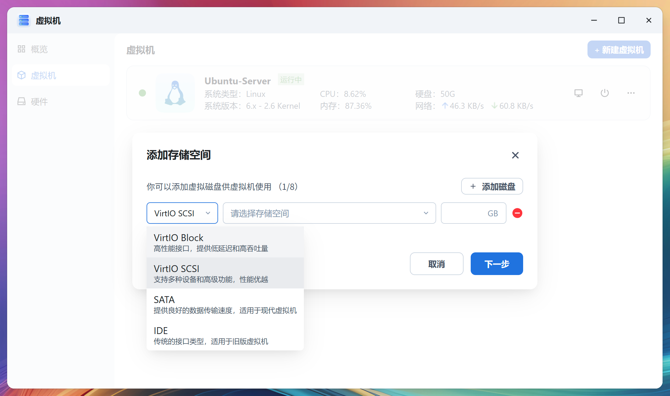Image resolution: width=670 pixels, height=396 pixels.
Task: Remove the disk with the red minus icon
Action: pyautogui.click(x=517, y=213)
